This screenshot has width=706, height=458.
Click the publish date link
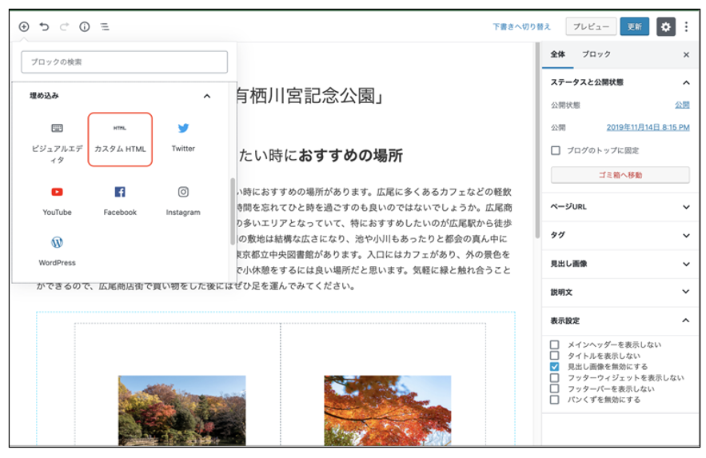(648, 127)
